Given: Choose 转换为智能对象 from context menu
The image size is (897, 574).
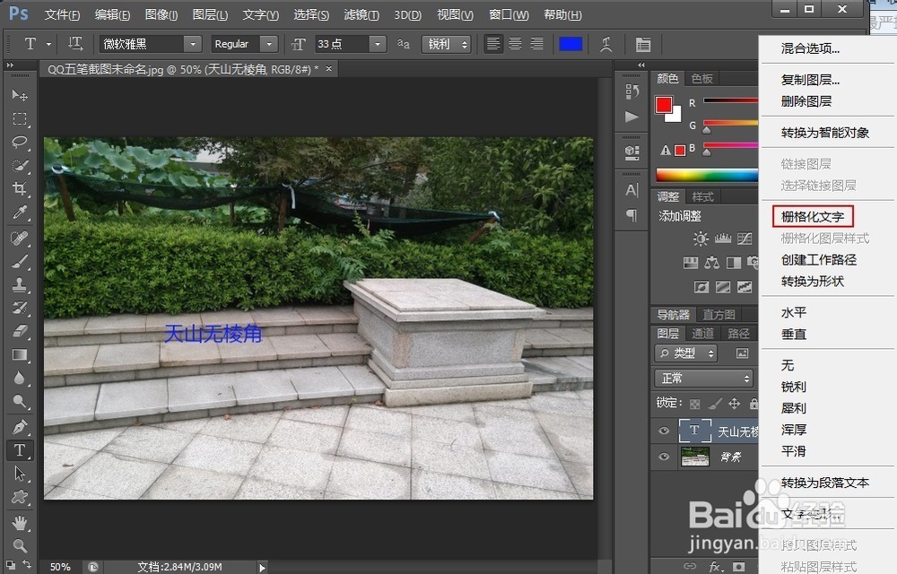Looking at the screenshot, I should 825,133.
